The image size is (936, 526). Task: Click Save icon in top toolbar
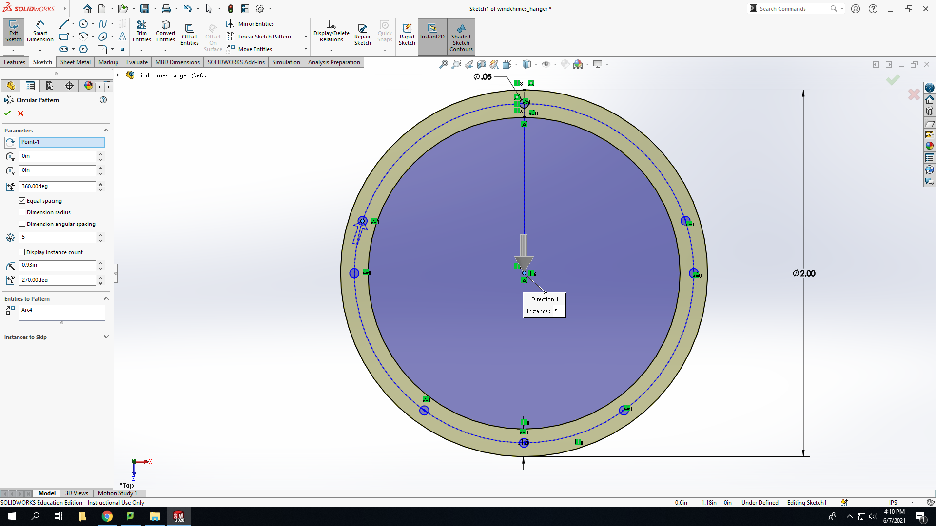(145, 9)
